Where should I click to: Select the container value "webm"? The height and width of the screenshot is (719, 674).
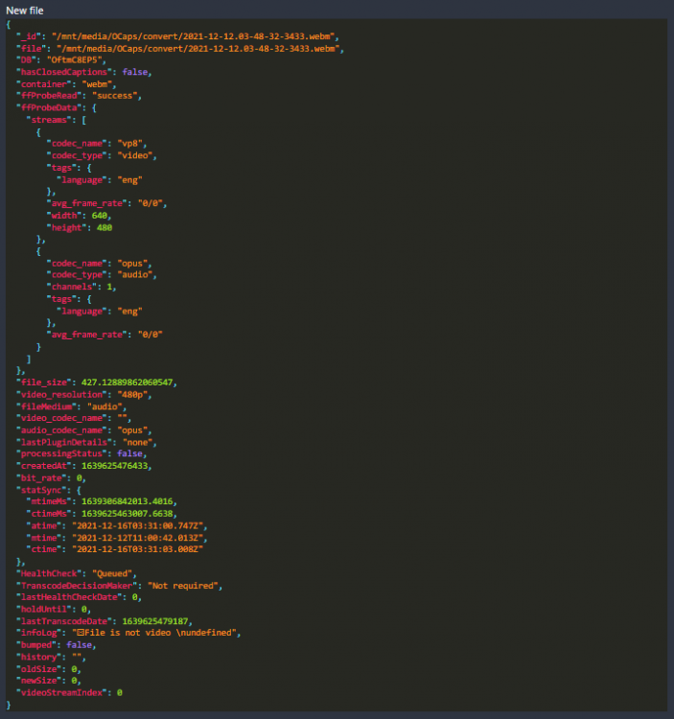pyautogui.click(x=97, y=84)
